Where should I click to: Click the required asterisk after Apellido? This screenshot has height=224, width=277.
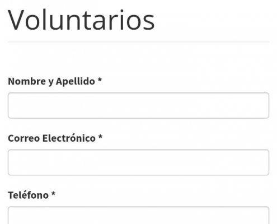tap(100, 80)
